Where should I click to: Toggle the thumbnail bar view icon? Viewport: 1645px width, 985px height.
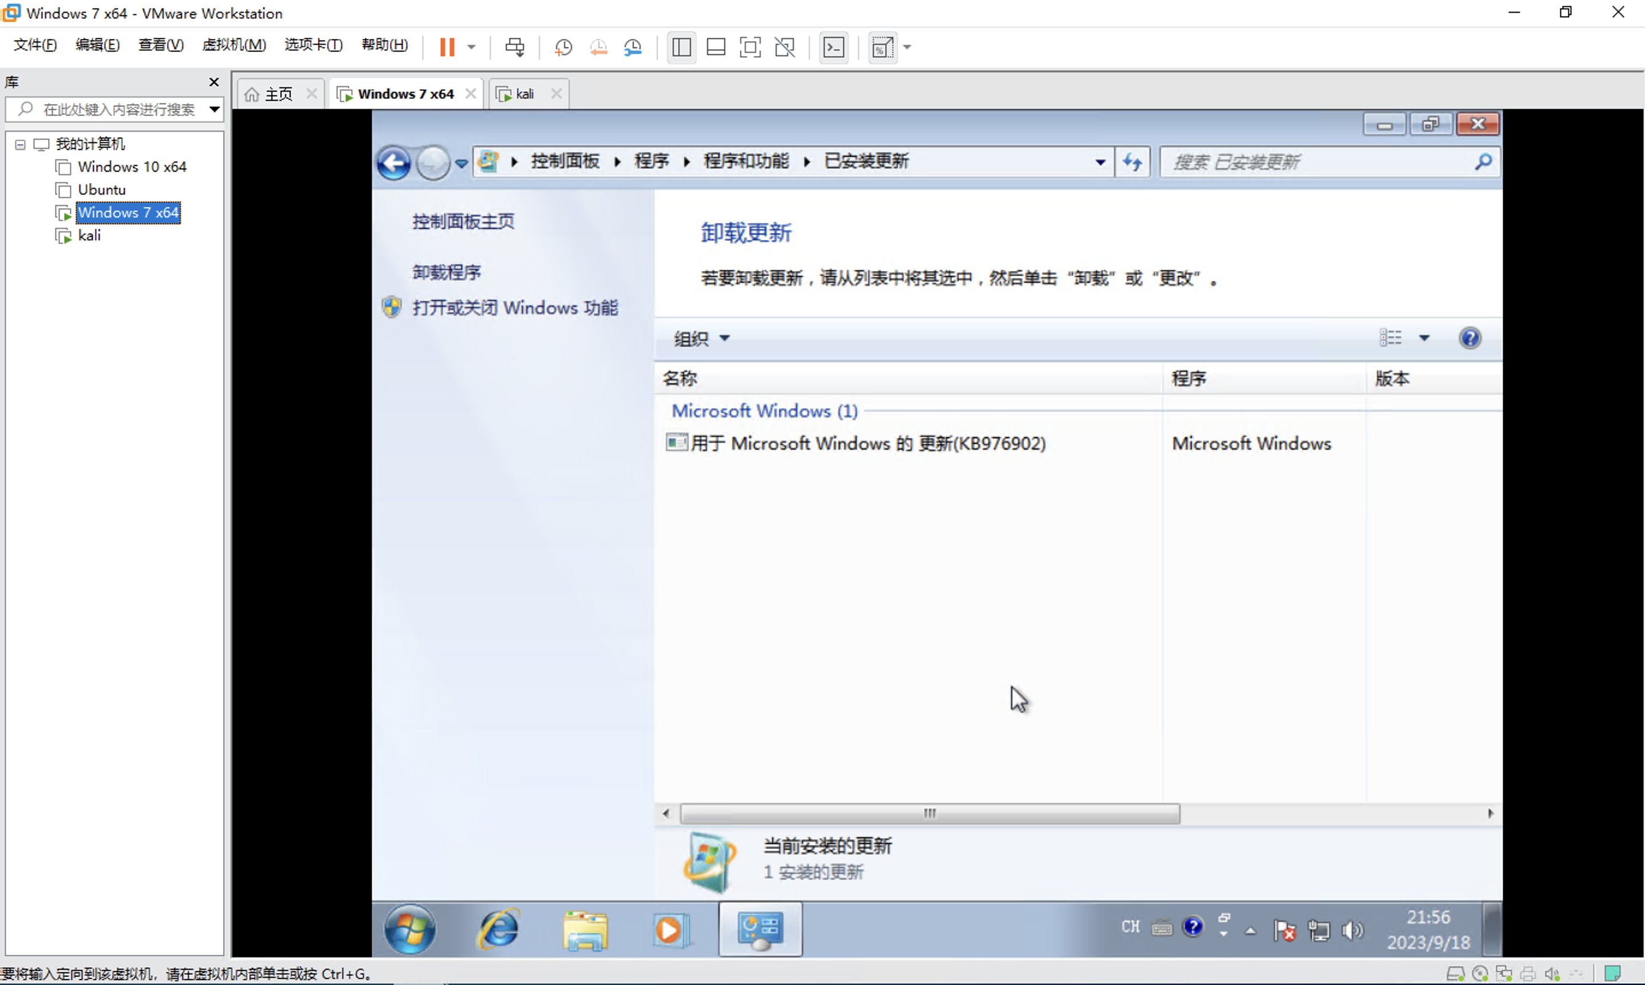coord(716,47)
